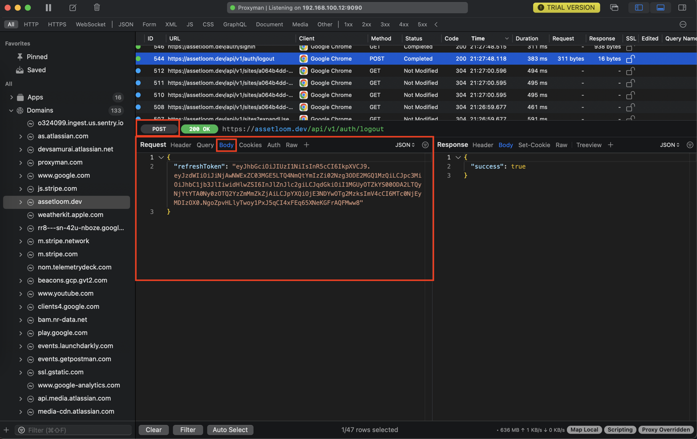Click the plus icon at sidebar bottom
The height and width of the screenshot is (439, 697).
point(6,430)
